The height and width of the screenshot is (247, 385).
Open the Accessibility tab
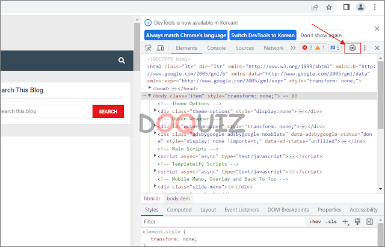(363, 210)
